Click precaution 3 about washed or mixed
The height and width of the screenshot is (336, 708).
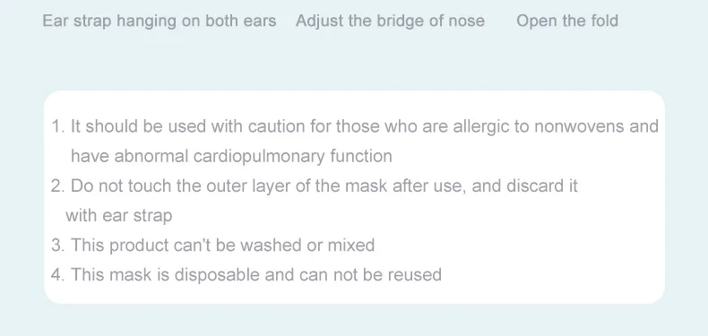pos(212,245)
